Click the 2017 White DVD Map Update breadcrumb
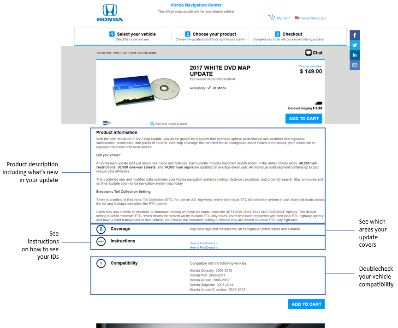 click(x=140, y=53)
